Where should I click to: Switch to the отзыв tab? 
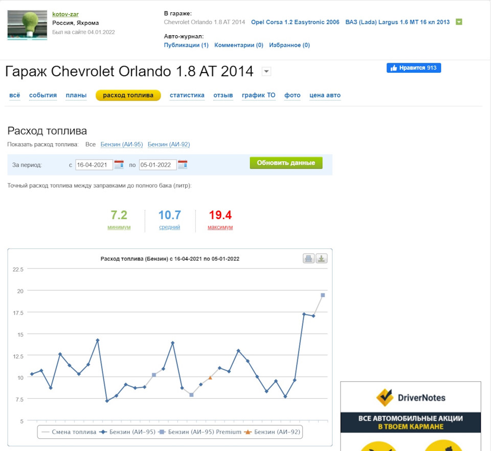[x=223, y=95]
